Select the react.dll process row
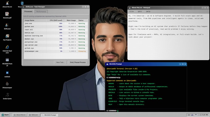This screenshot has width=210, height=117. (56, 30)
